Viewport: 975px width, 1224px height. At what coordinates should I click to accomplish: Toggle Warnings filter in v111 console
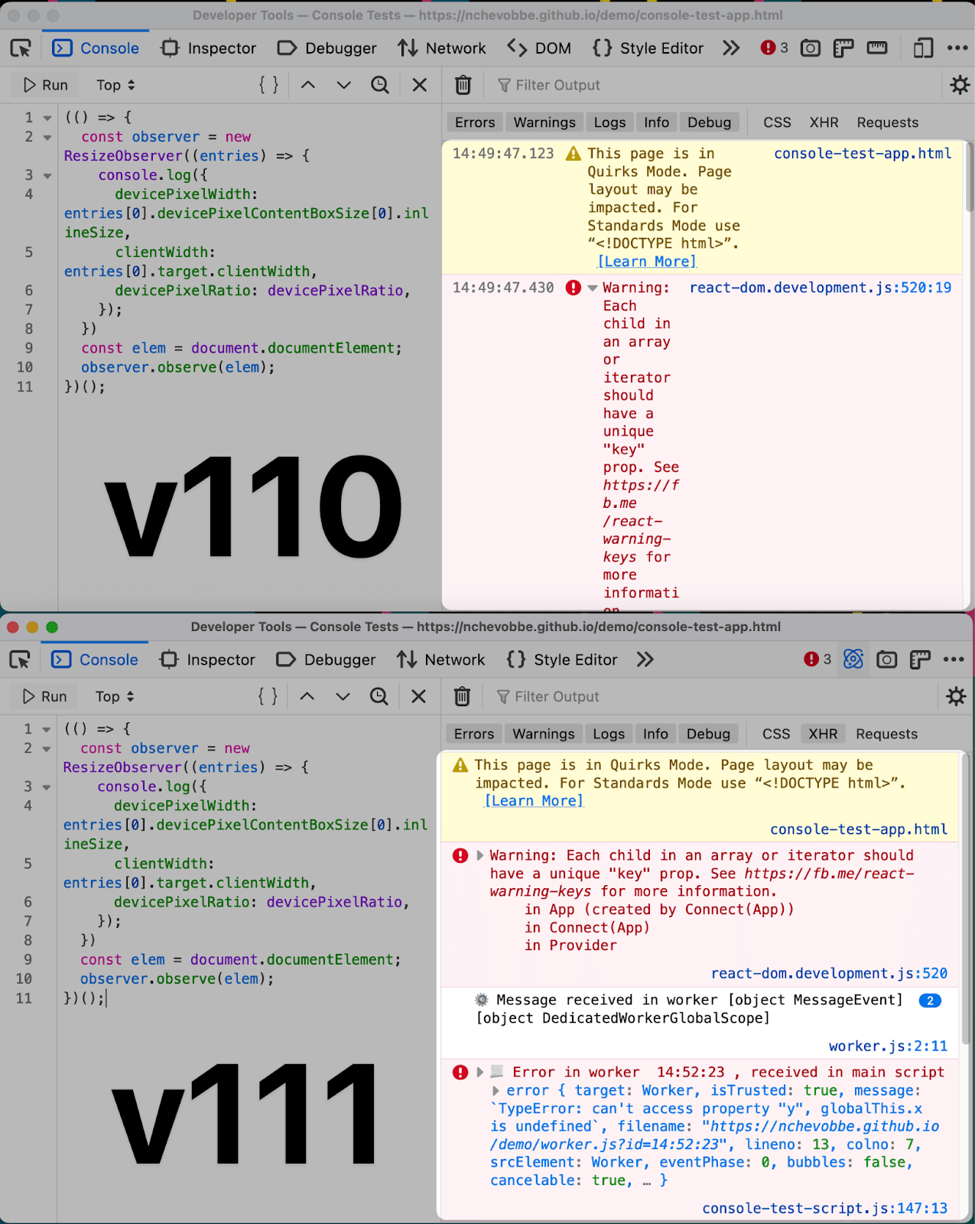(x=544, y=734)
